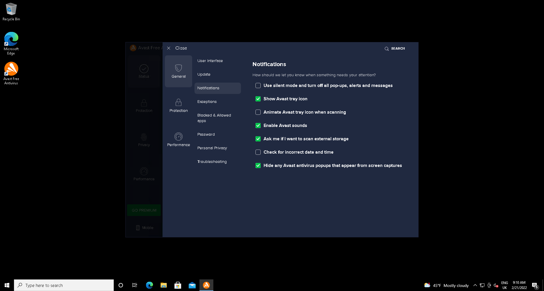
Task: Open the General settings section
Action: click(x=179, y=71)
